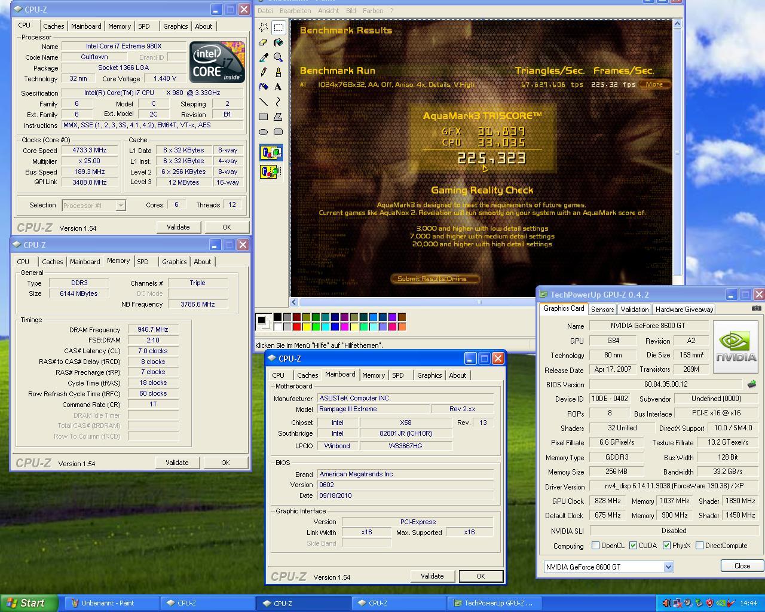
Task: Click the foreground/background color indicator box
Action: [x=263, y=322]
